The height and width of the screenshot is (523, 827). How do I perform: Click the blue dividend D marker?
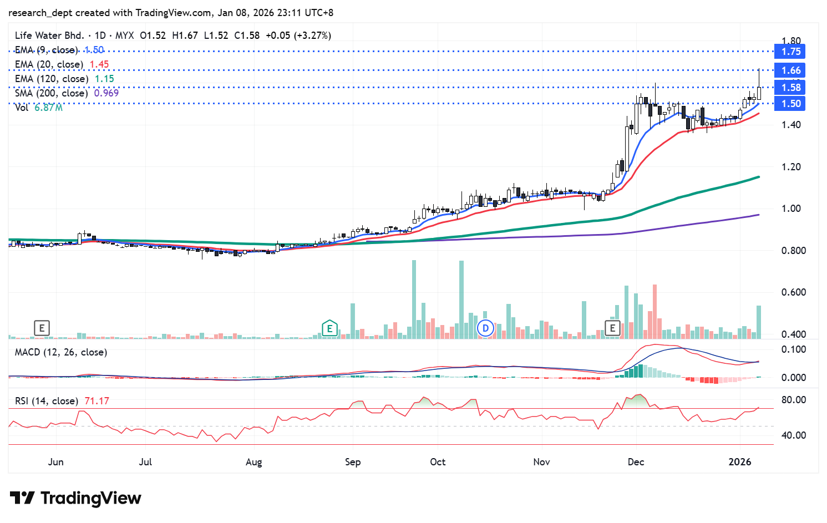485,328
